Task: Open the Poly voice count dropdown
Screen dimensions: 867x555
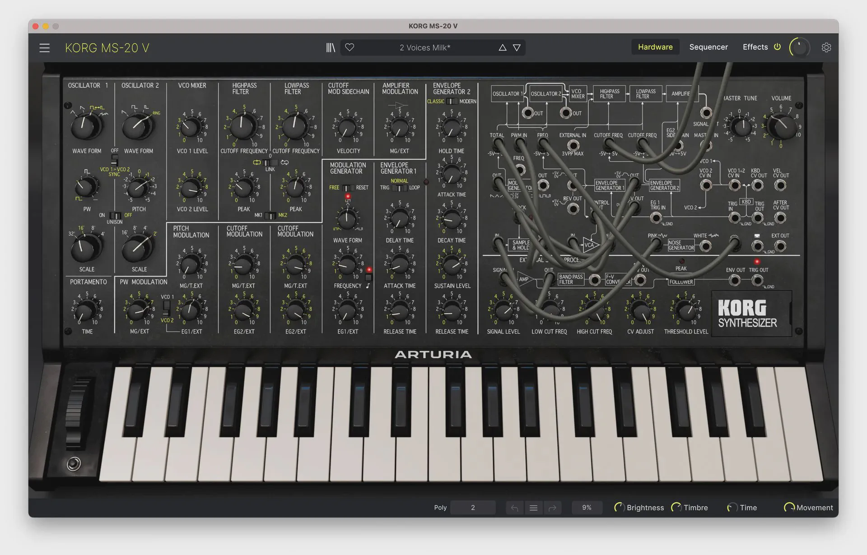Action: [x=473, y=508]
